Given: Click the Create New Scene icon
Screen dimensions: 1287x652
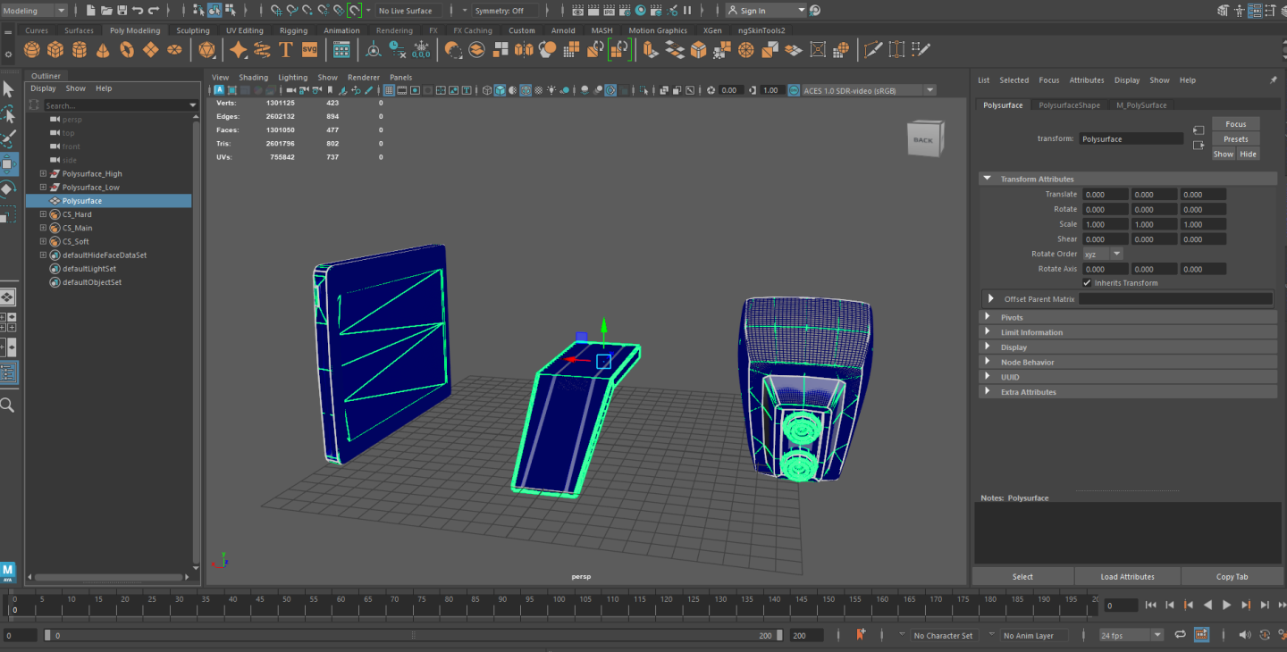Looking at the screenshot, I should pos(92,10).
